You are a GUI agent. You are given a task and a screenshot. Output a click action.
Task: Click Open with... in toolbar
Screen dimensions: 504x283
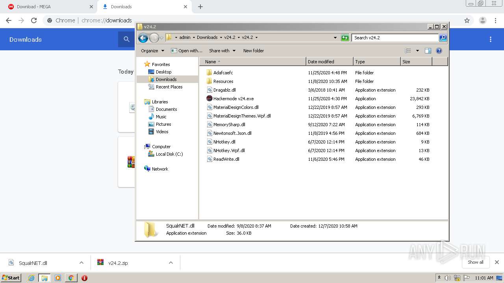click(x=187, y=51)
